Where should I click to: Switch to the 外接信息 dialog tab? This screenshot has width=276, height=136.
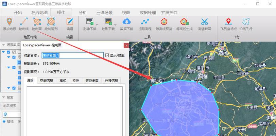pyautogui.click(x=111, y=81)
